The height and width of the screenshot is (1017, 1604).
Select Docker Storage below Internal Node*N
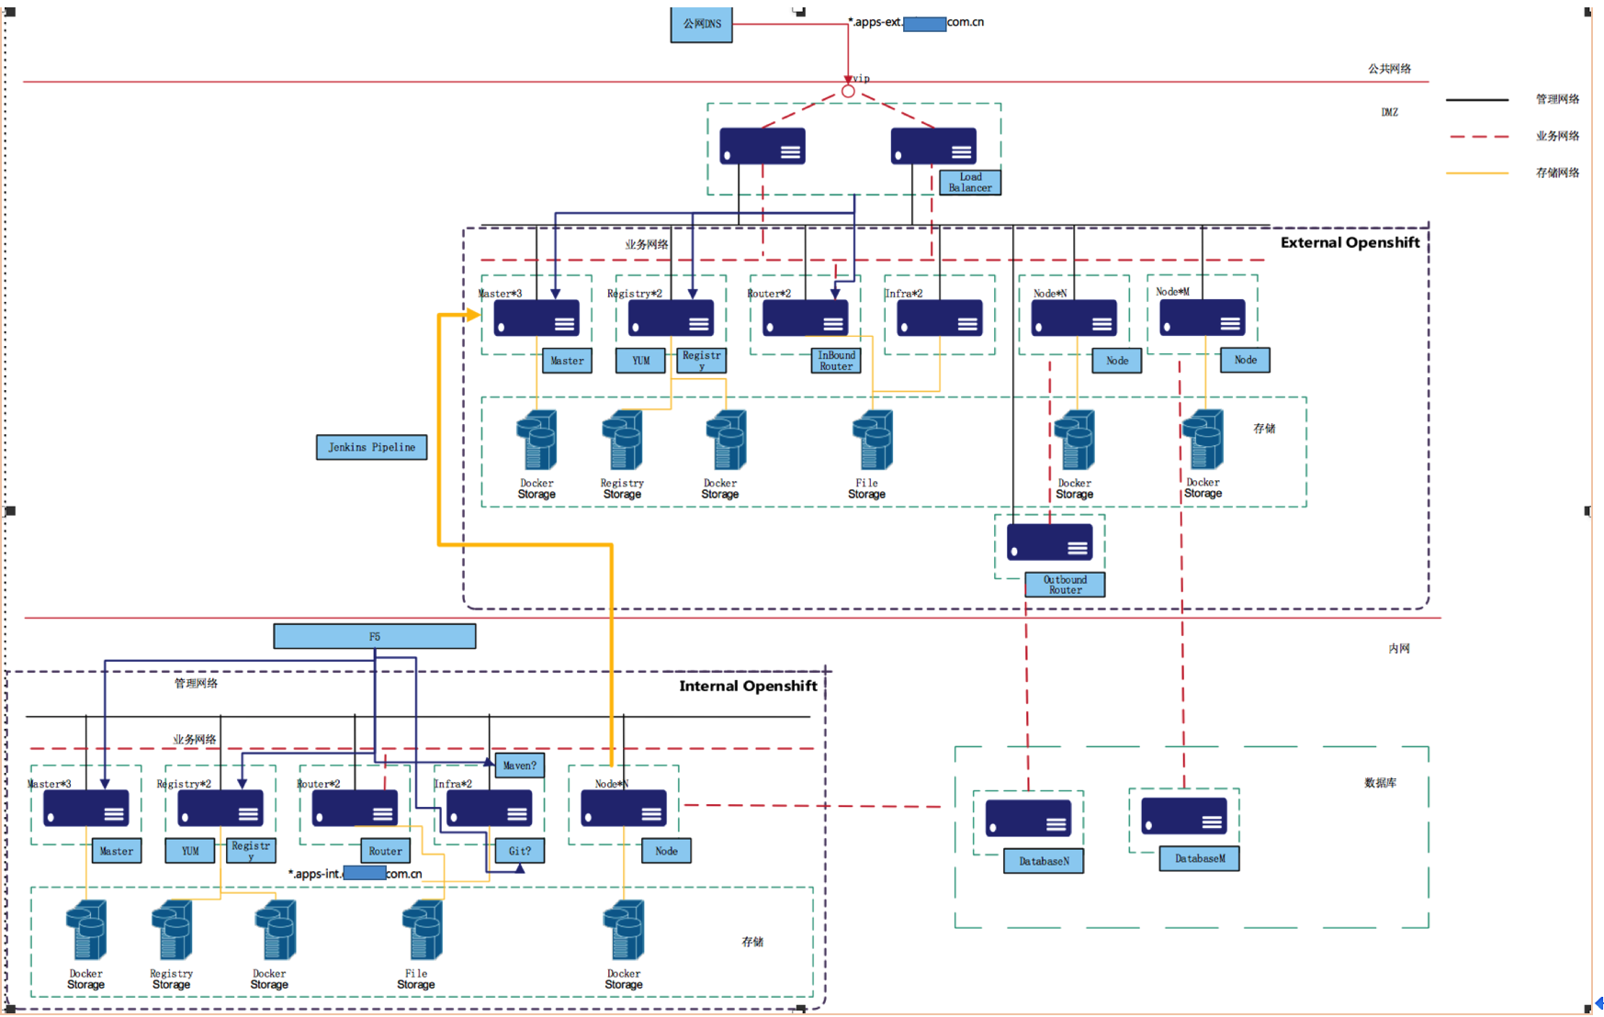click(624, 930)
